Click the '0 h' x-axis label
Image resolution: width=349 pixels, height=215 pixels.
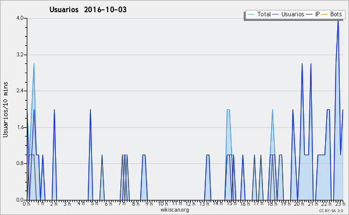26,203
